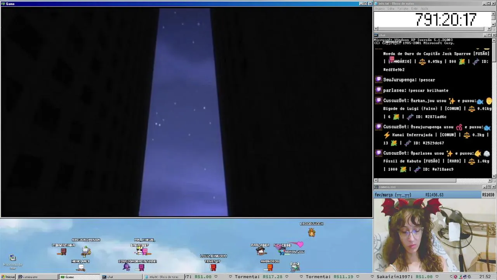Click the red shield tray icon
Screen dimensions: 497x280
(455, 277)
